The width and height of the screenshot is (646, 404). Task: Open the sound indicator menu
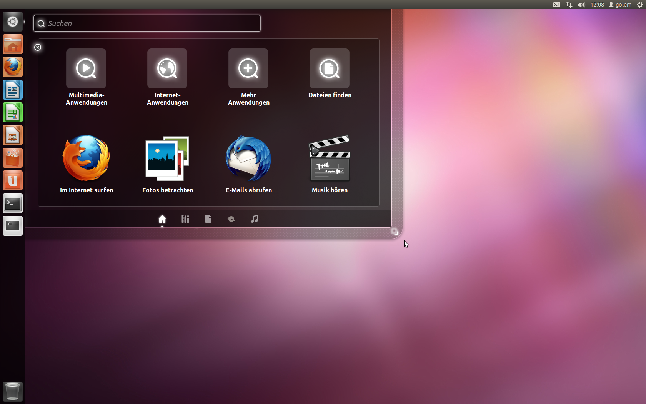click(x=581, y=5)
